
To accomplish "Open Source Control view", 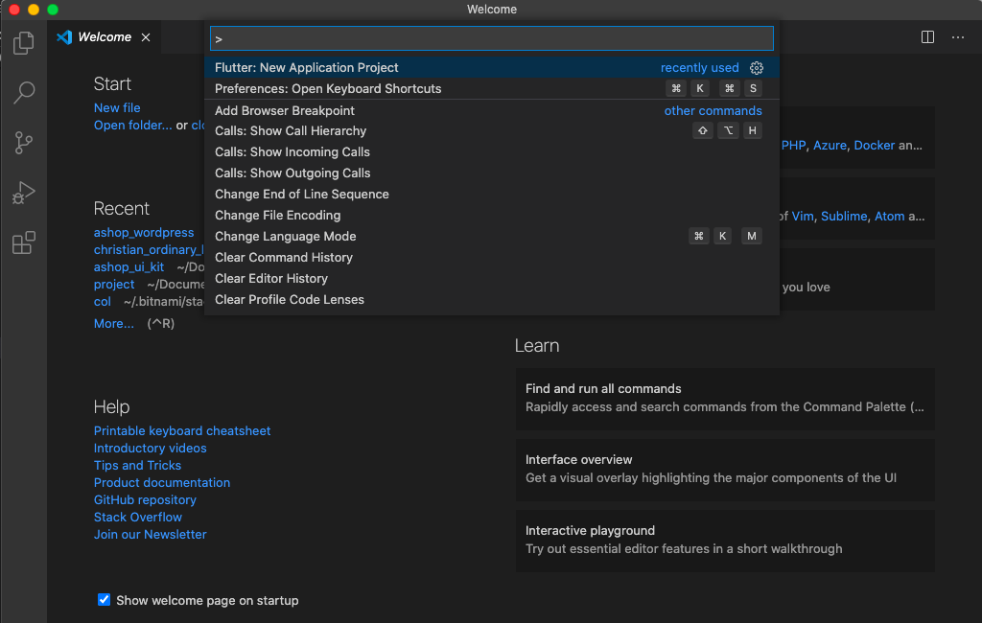I will click(23, 143).
